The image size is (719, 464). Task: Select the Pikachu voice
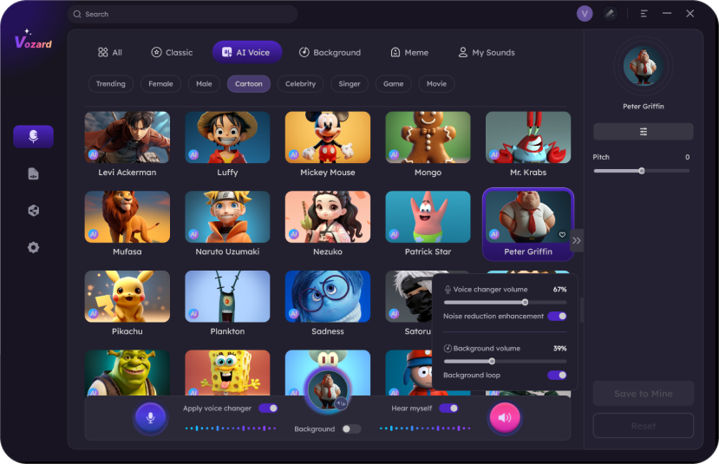(x=127, y=303)
